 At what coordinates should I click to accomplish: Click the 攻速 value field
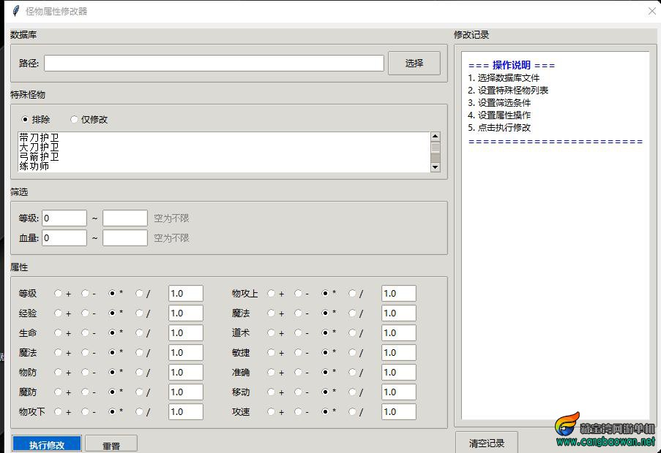[x=399, y=412]
